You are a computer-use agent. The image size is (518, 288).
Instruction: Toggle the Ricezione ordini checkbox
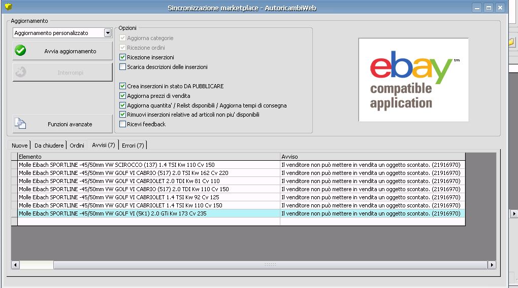click(122, 48)
